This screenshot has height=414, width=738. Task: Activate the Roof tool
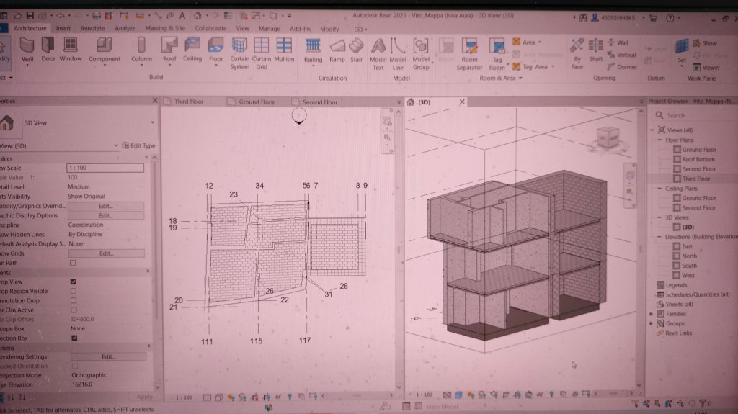coord(169,48)
